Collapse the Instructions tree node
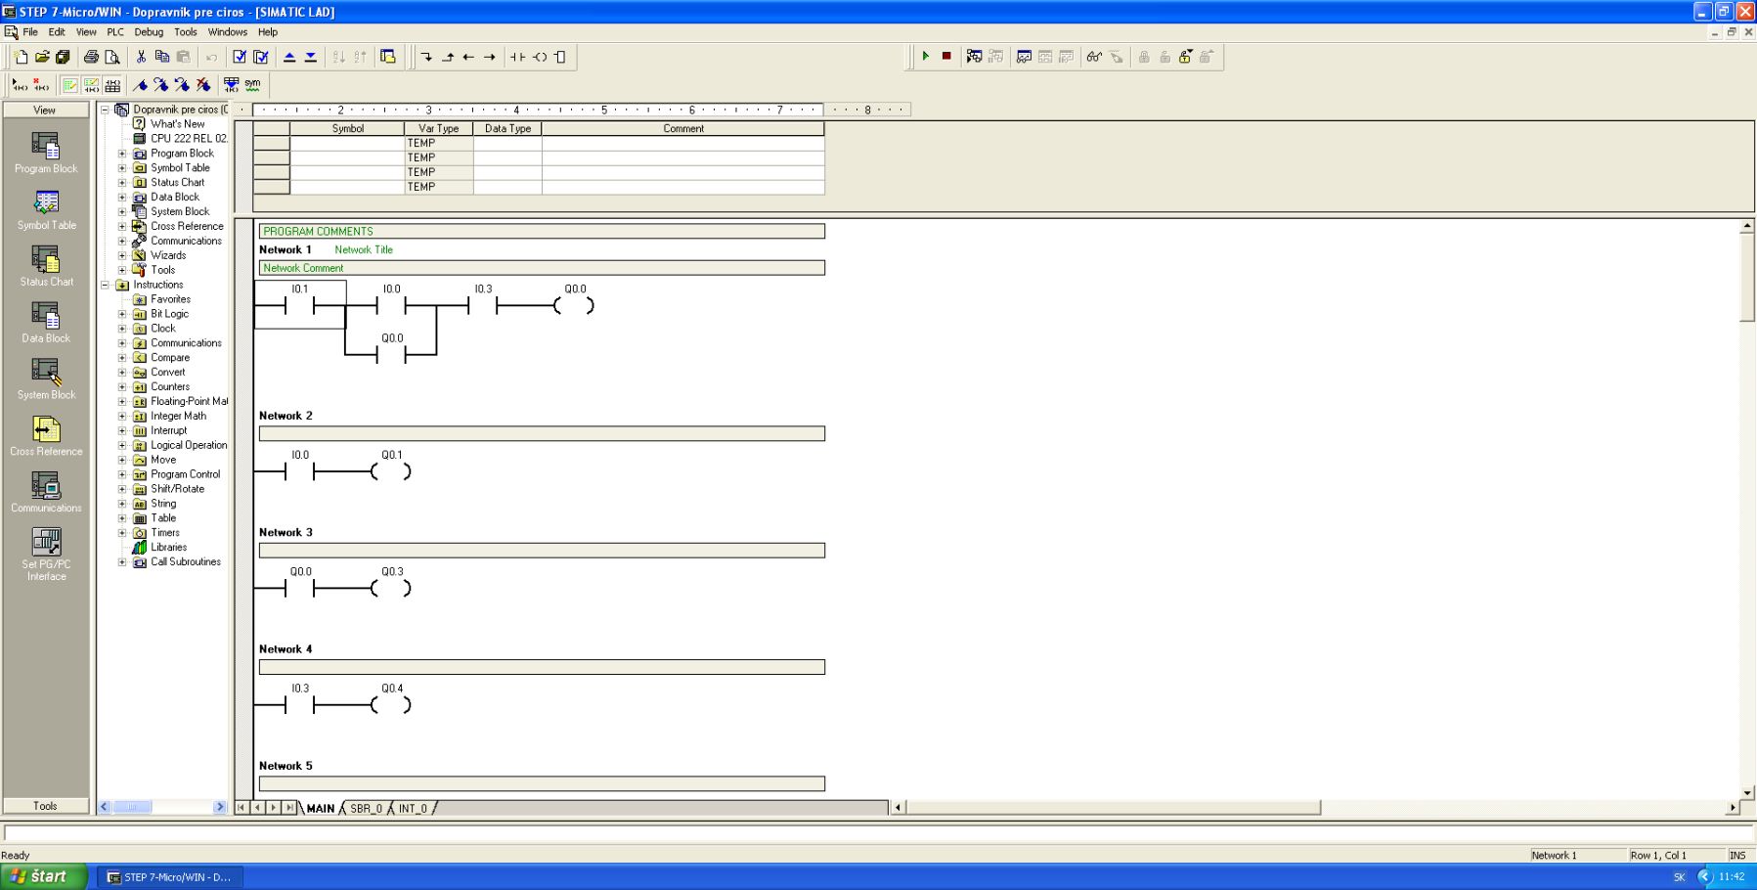 106,285
